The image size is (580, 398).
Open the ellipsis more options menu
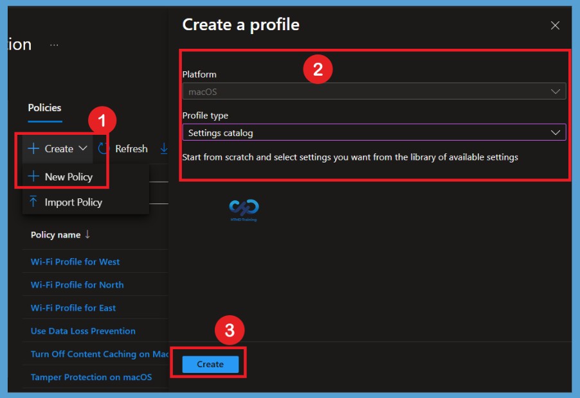tap(54, 45)
